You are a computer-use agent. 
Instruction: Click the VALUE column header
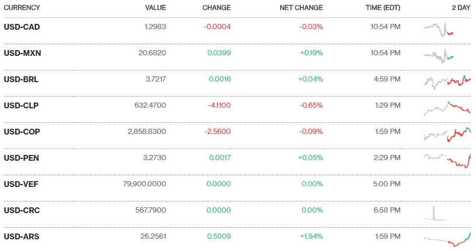pos(156,8)
